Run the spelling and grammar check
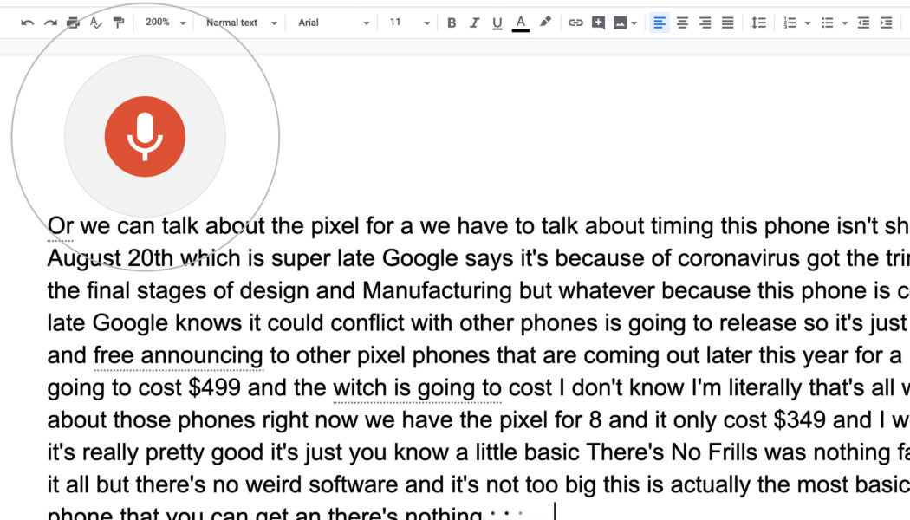Image resolution: width=910 pixels, height=520 pixels. (x=94, y=23)
